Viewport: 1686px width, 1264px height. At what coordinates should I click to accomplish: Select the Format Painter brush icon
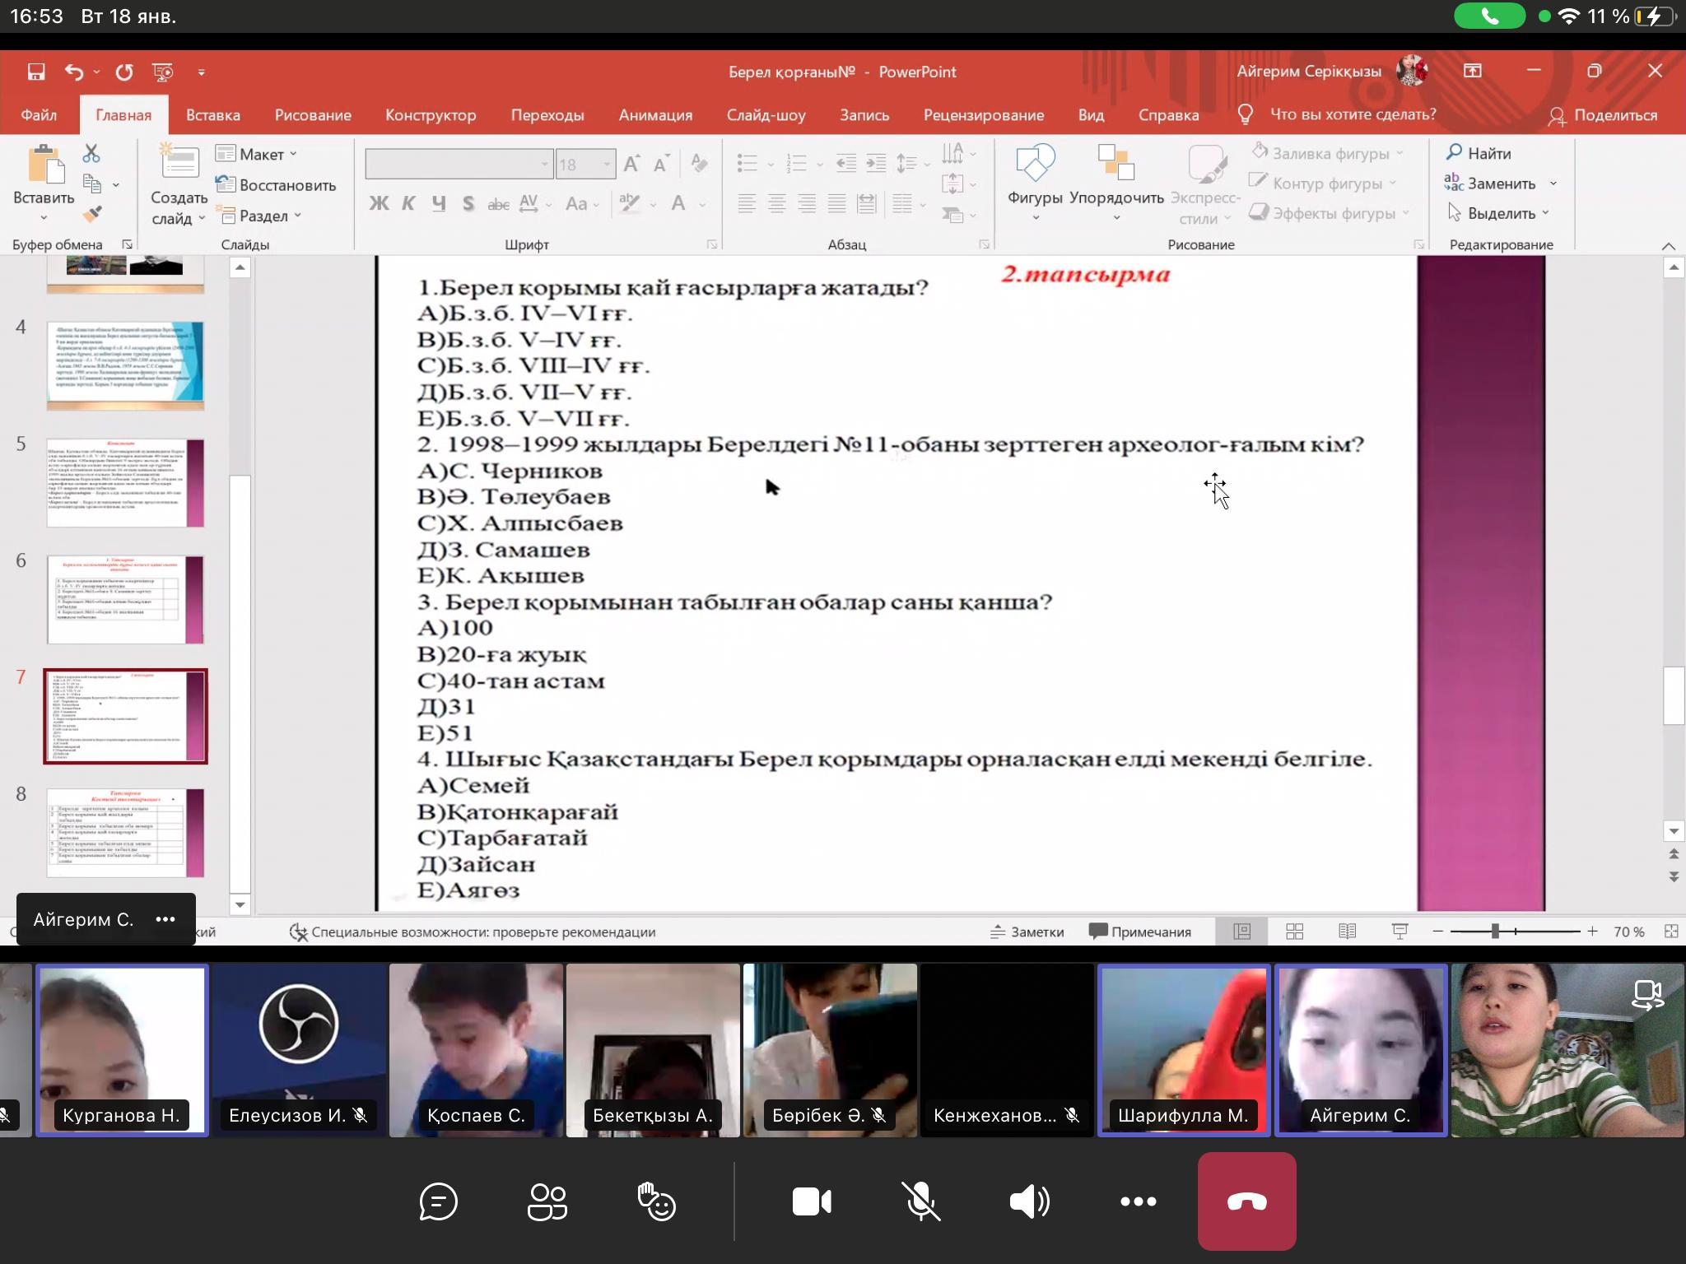click(x=92, y=214)
